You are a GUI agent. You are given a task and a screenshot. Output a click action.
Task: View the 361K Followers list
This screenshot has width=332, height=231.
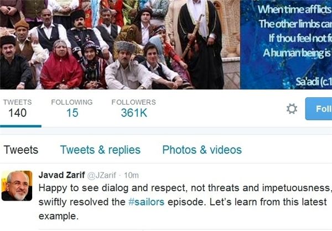coord(134,113)
